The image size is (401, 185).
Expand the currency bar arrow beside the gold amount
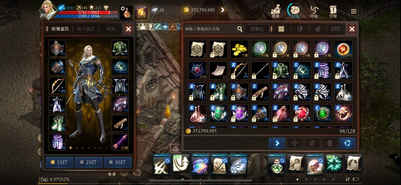point(222,10)
